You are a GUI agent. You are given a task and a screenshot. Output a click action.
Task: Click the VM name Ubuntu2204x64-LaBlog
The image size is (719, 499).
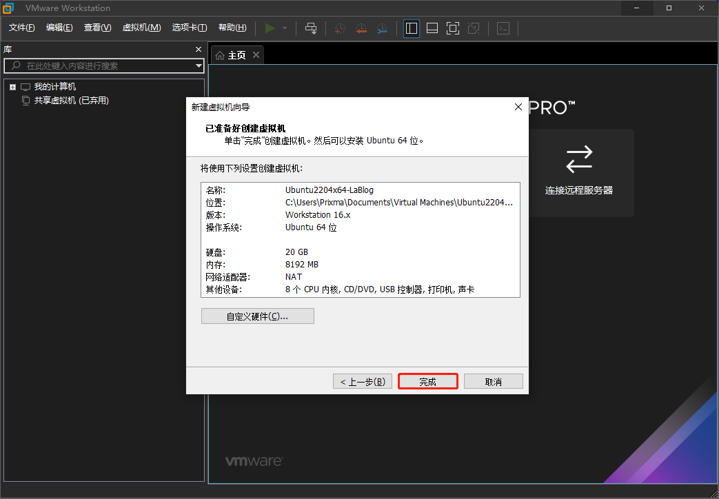[330, 190]
